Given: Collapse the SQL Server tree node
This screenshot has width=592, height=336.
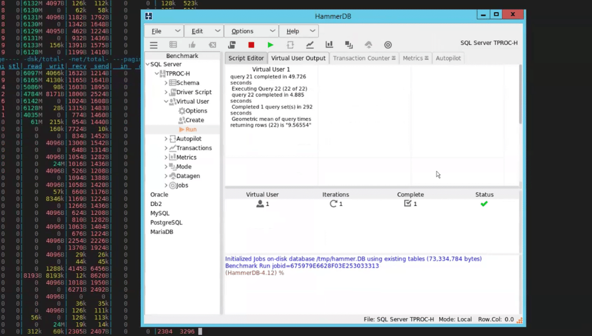Looking at the screenshot, I should (148, 64).
